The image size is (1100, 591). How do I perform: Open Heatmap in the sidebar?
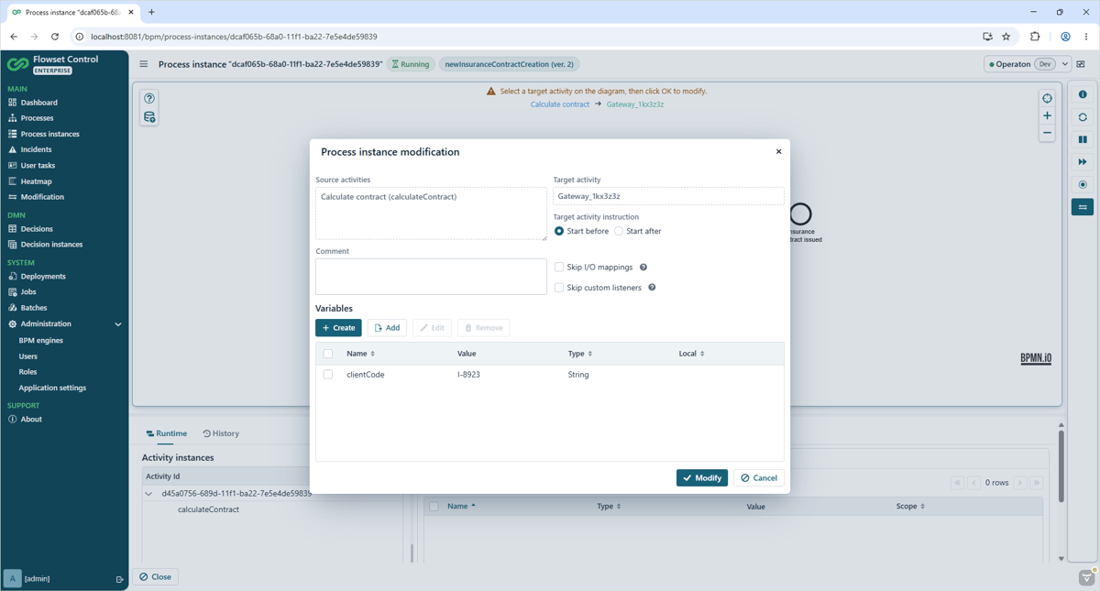(x=36, y=181)
